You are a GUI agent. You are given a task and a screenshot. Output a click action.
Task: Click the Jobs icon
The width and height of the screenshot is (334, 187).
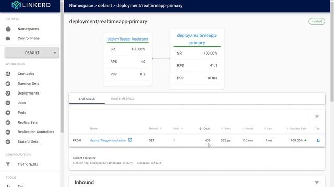[x=8, y=103]
